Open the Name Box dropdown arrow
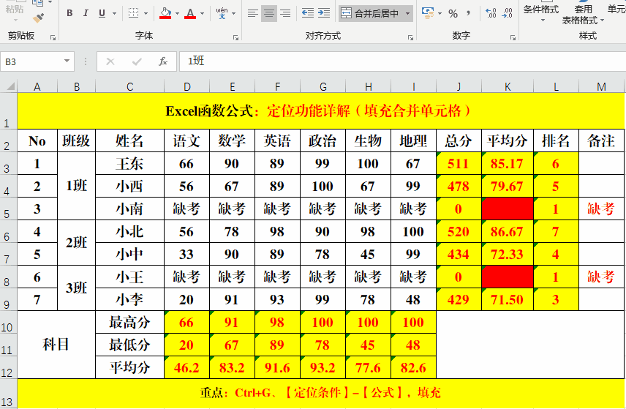The image size is (626, 409). pos(67,62)
